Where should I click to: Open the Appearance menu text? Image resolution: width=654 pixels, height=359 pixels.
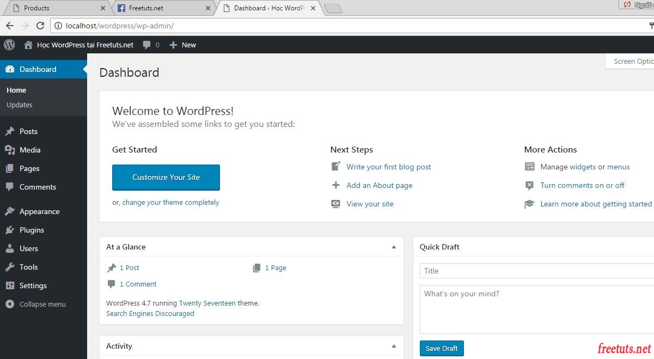40,211
